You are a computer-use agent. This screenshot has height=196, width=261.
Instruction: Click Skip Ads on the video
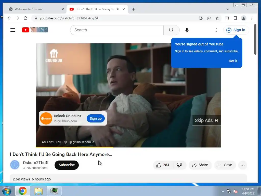point(206,120)
